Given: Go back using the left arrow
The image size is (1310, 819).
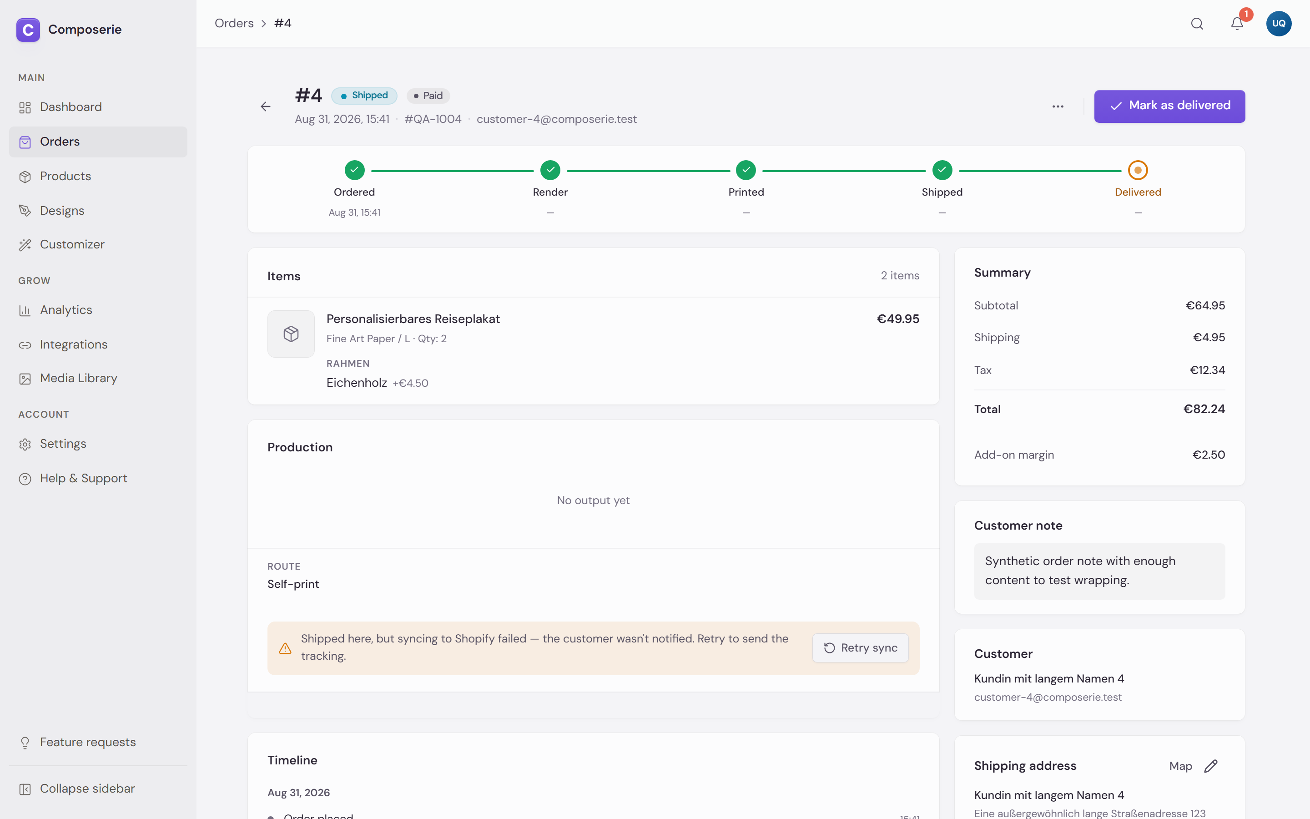Looking at the screenshot, I should click(265, 106).
